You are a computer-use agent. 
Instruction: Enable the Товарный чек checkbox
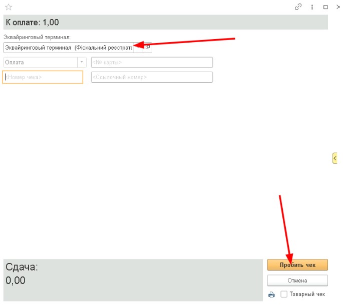click(x=284, y=294)
